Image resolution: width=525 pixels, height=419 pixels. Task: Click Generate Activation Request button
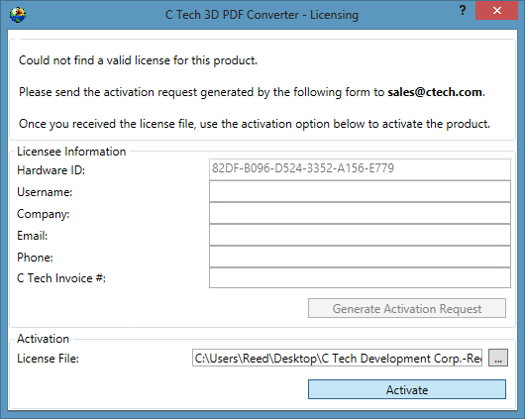click(407, 308)
